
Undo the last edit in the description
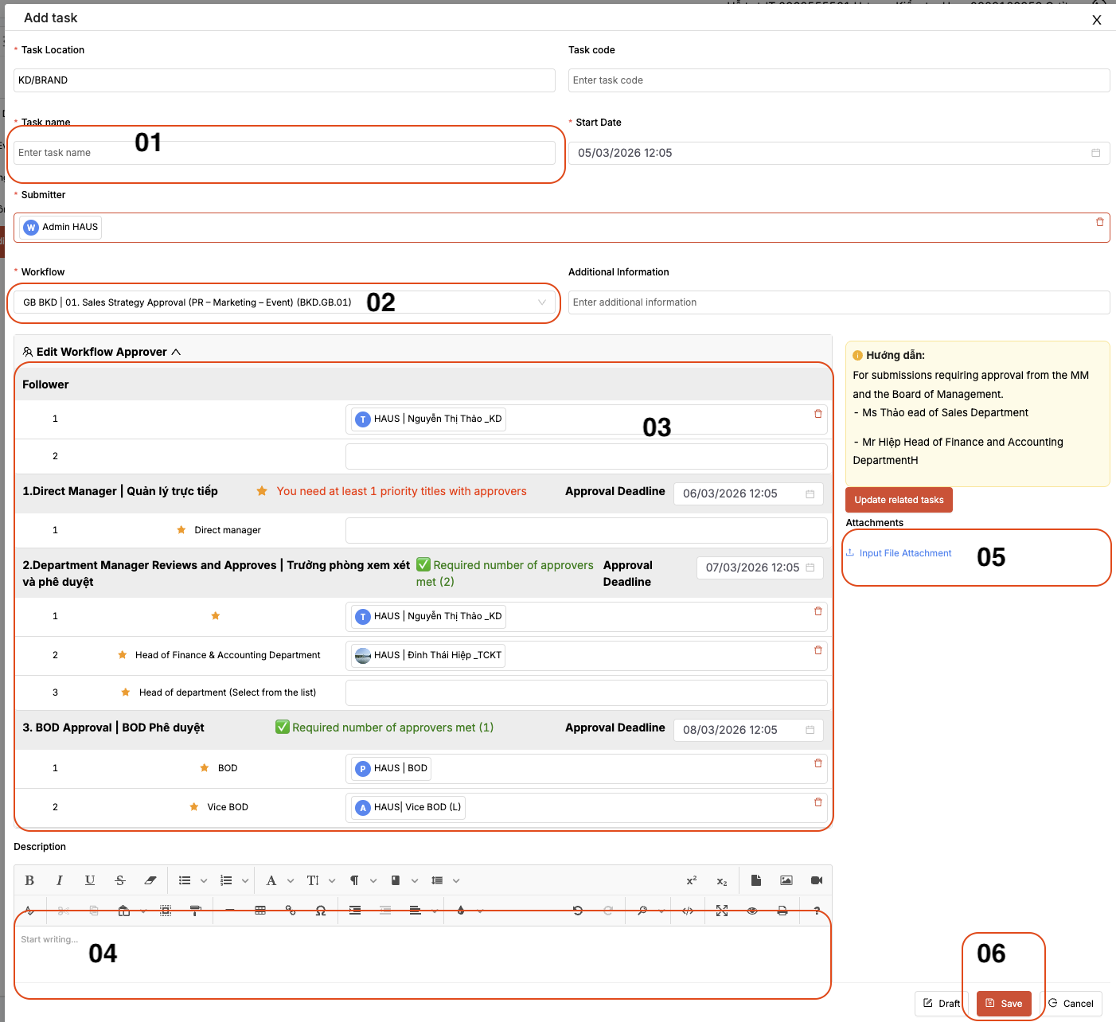pyautogui.click(x=578, y=910)
